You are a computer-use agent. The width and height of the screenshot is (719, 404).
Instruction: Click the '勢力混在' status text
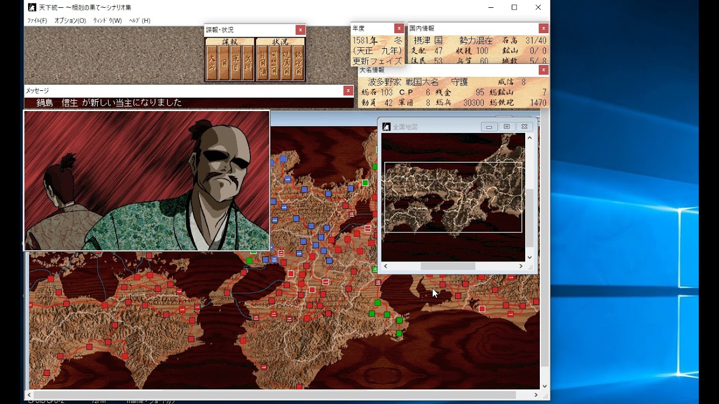click(x=476, y=40)
